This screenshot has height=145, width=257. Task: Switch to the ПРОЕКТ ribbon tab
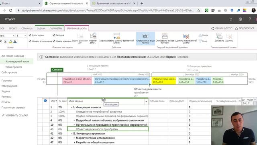pos(13,29)
